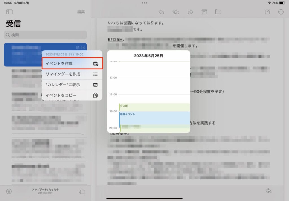Choose リマインダーを作成 menu item
289x201 pixels.
(72, 74)
